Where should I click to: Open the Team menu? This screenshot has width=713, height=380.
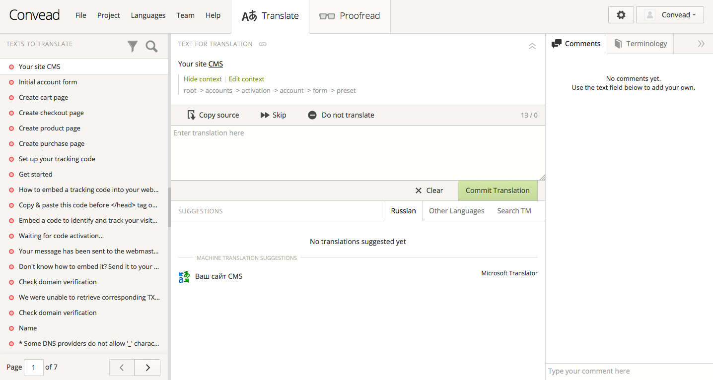point(185,15)
